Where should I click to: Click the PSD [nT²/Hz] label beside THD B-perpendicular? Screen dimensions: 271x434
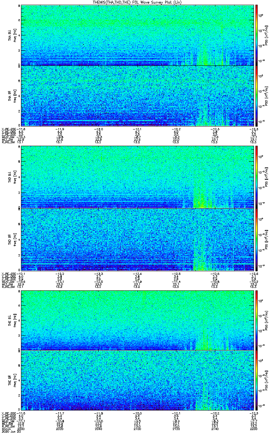267,177
